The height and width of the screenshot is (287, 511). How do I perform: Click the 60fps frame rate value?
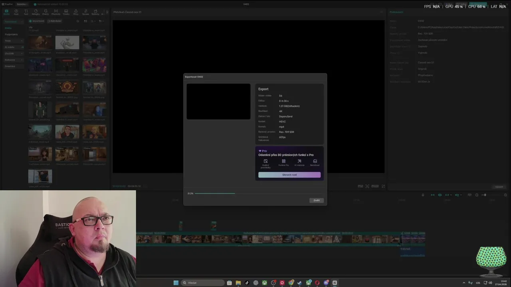[x=282, y=137]
